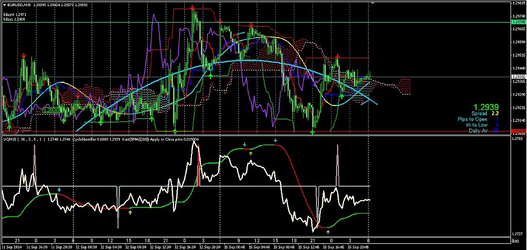Select the green 1.29705 price axis tag
527x250 pixels.
pos(518,22)
